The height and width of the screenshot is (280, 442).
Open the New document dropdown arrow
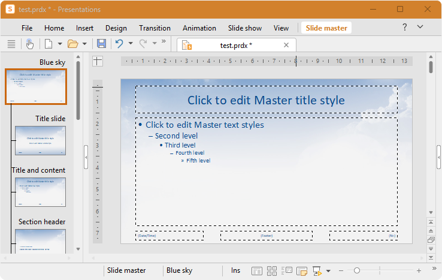coord(60,44)
